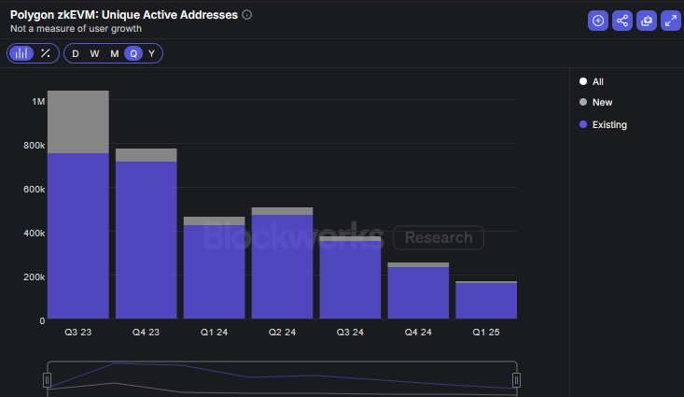Toggle the All legend entry
Screen dimensions: 684x397
pos(592,81)
